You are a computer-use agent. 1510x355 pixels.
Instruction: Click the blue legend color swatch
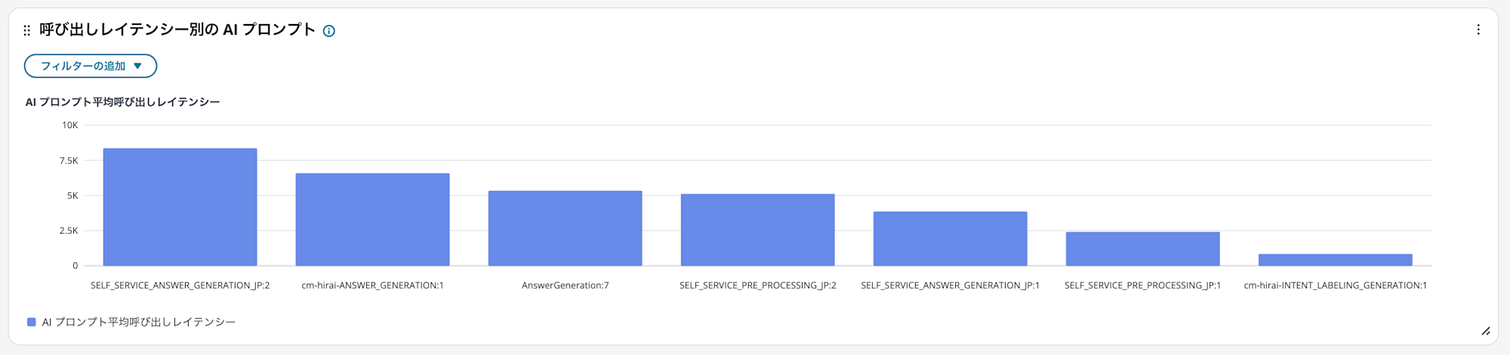(32, 322)
